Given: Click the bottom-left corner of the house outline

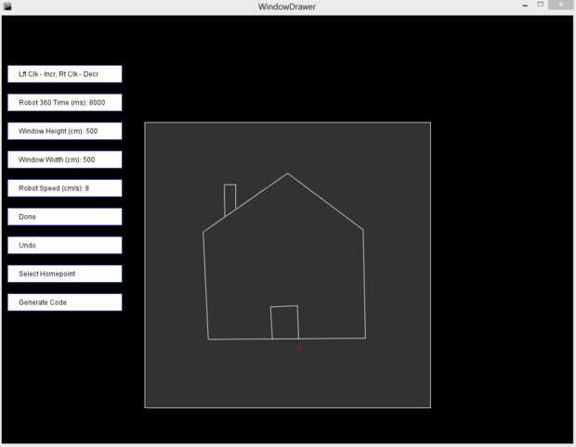Looking at the screenshot, I should [209, 339].
